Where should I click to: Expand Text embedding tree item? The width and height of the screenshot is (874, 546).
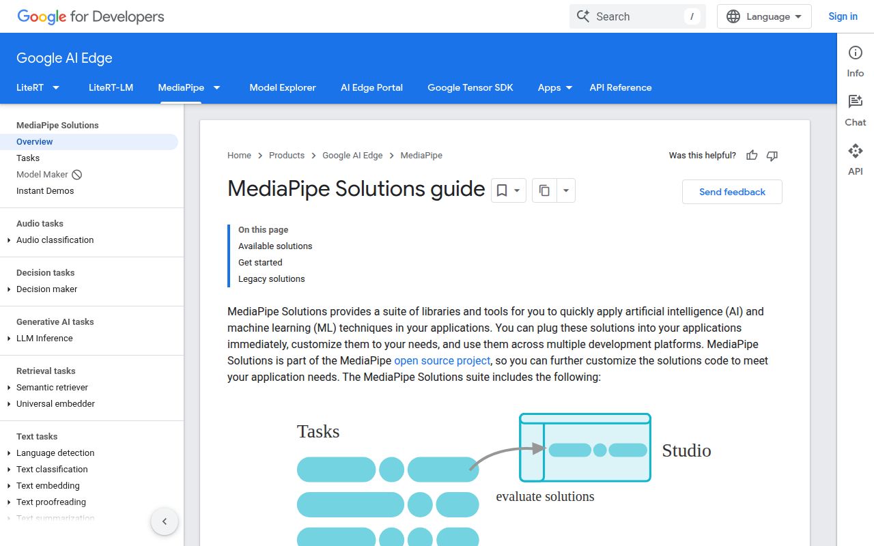point(9,486)
